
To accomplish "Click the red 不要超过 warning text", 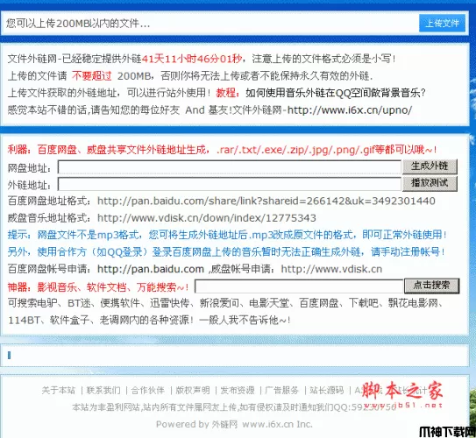I will tap(92, 76).
